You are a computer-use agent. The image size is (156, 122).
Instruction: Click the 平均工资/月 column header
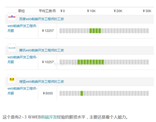tap(47, 11)
